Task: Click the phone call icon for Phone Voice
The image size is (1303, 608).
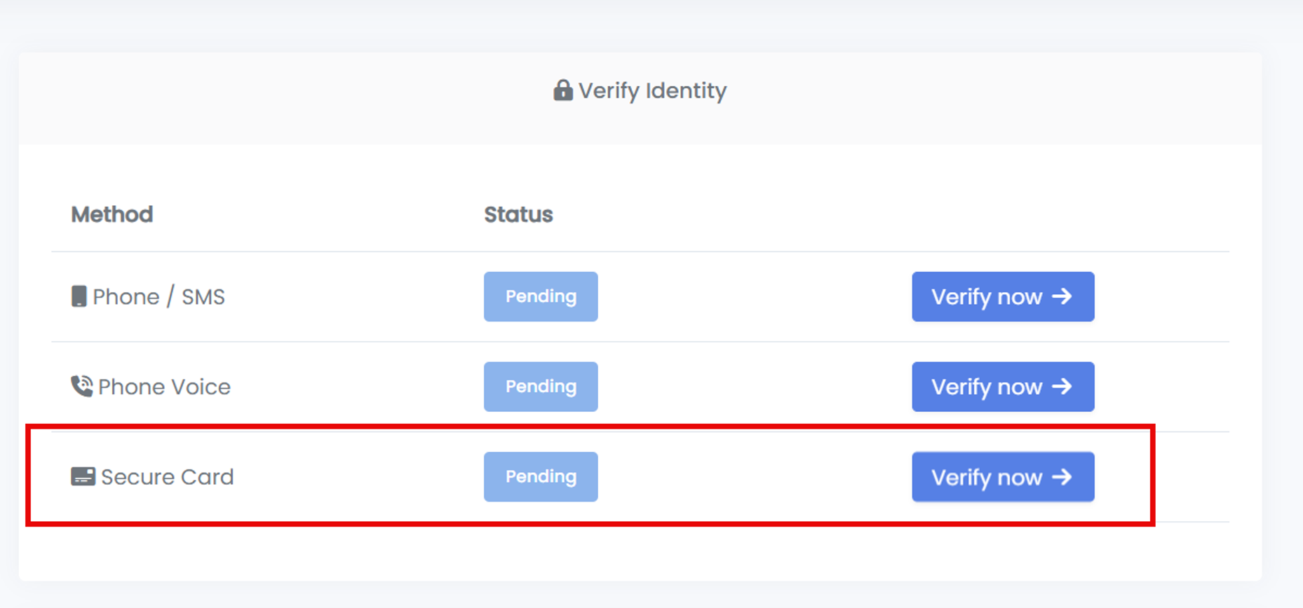Action: tap(81, 386)
